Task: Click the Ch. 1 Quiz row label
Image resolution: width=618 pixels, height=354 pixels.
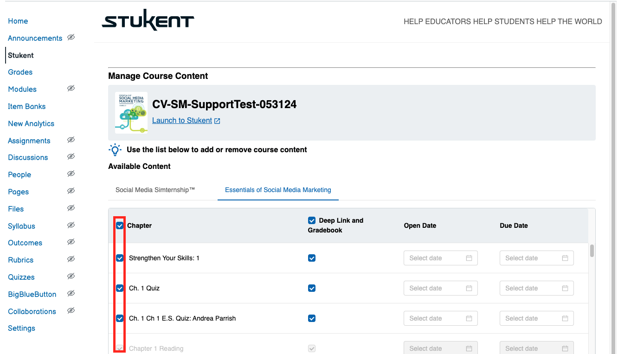Action: click(x=144, y=288)
